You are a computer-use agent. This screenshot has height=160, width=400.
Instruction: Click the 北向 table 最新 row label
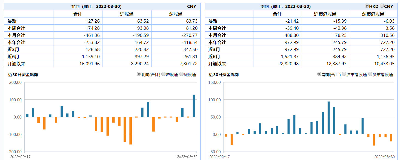pos(12,21)
